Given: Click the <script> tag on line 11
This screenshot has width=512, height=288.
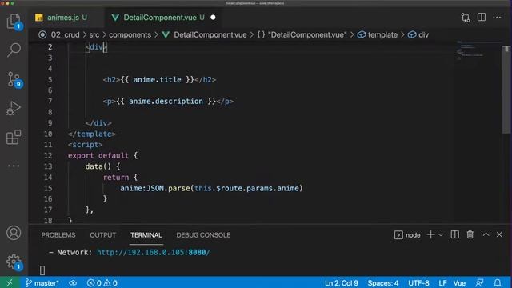Looking at the screenshot, I should click(x=86, y=145).
